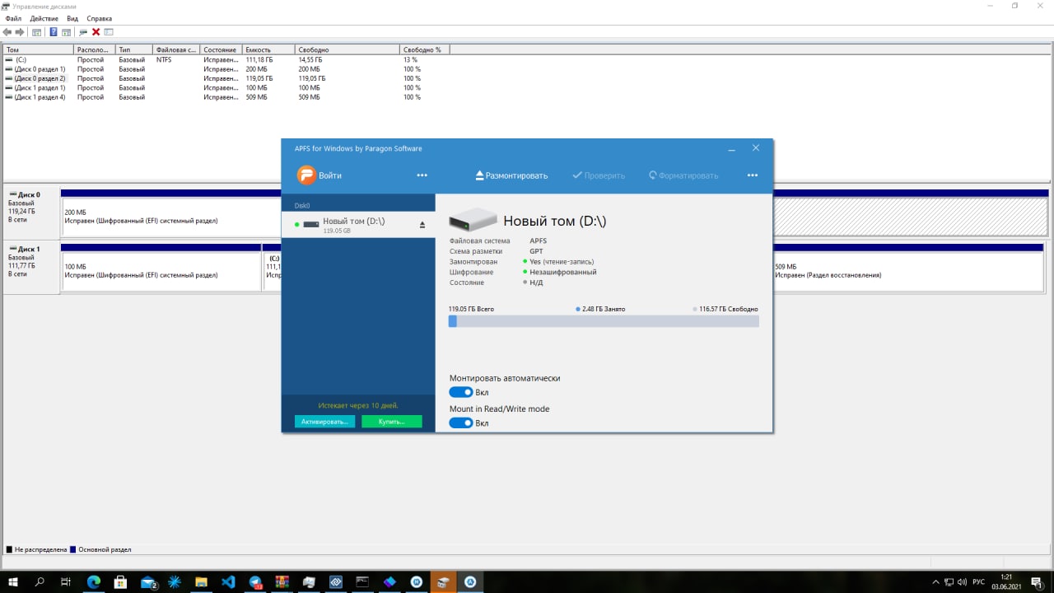Screen dimensions: 1054x593
Task: Click volume speaker icon in system tray
Action: click(x=962, y=581)
